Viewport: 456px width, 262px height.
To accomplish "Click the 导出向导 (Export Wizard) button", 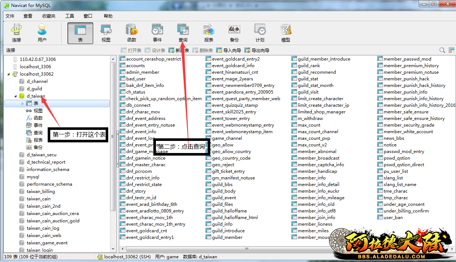I will (257, 51).
